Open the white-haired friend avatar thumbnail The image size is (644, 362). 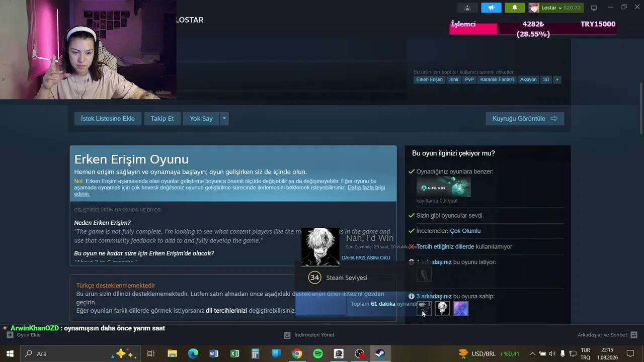click(443, 308)
